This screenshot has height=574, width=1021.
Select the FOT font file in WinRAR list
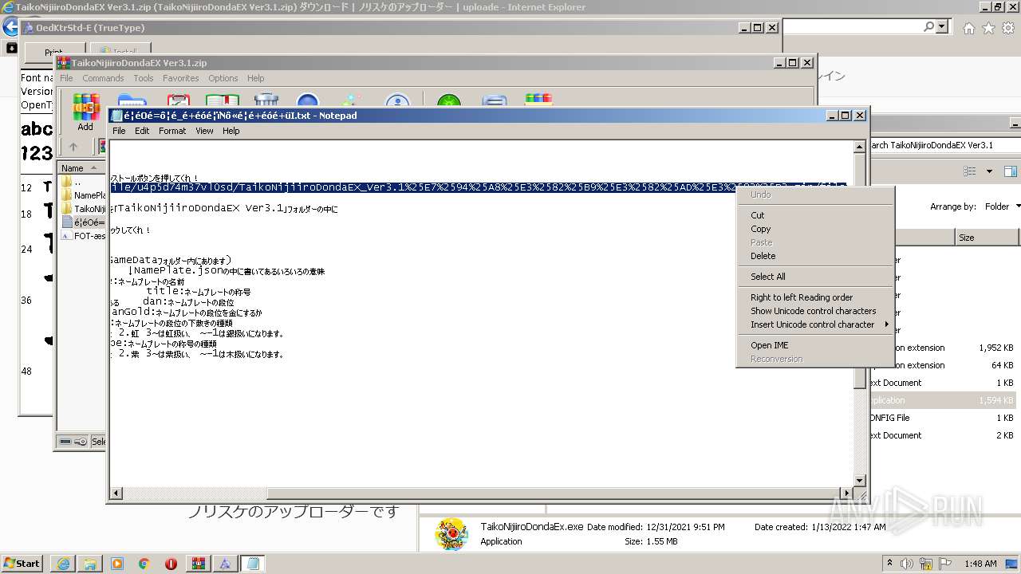[x=84, y=236]
